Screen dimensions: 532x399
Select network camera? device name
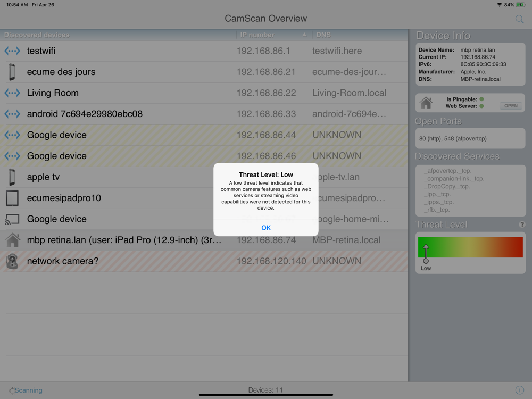[63, 261]
